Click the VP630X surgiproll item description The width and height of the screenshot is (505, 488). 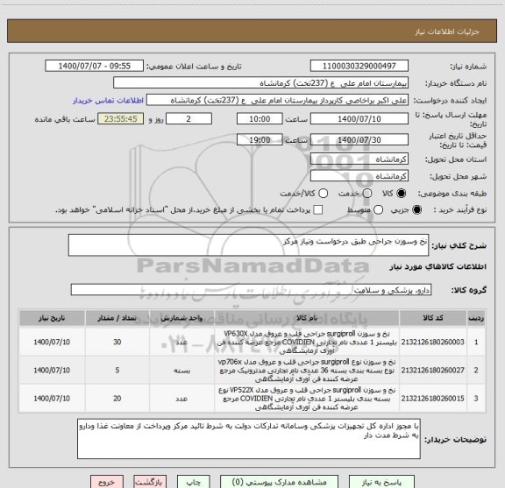pyautogui.click(x=307, y=342)
